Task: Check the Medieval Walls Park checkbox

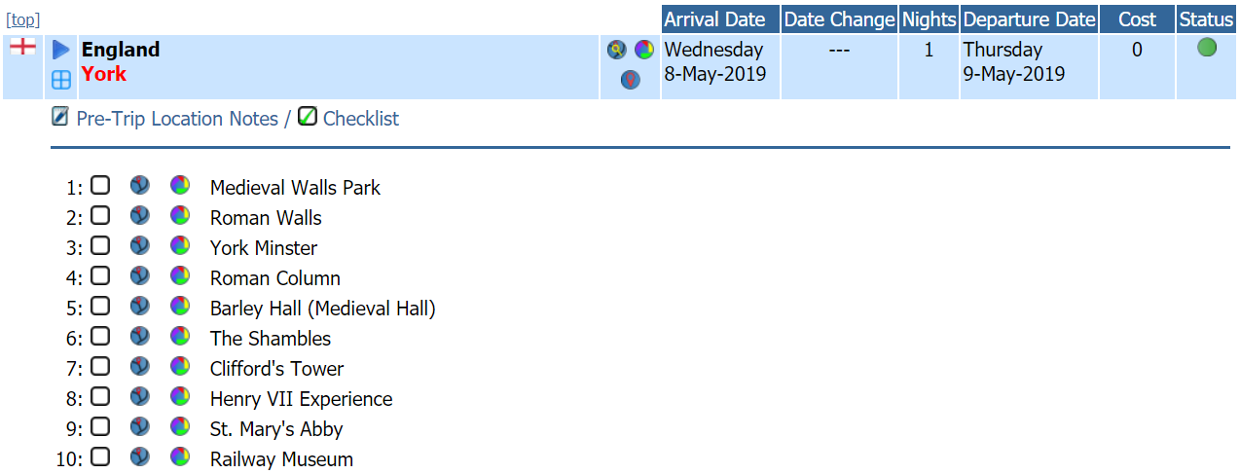Action: [100, 185]
